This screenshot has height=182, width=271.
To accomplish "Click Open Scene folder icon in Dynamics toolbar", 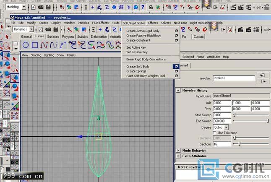I will click(x=48, y=29).
